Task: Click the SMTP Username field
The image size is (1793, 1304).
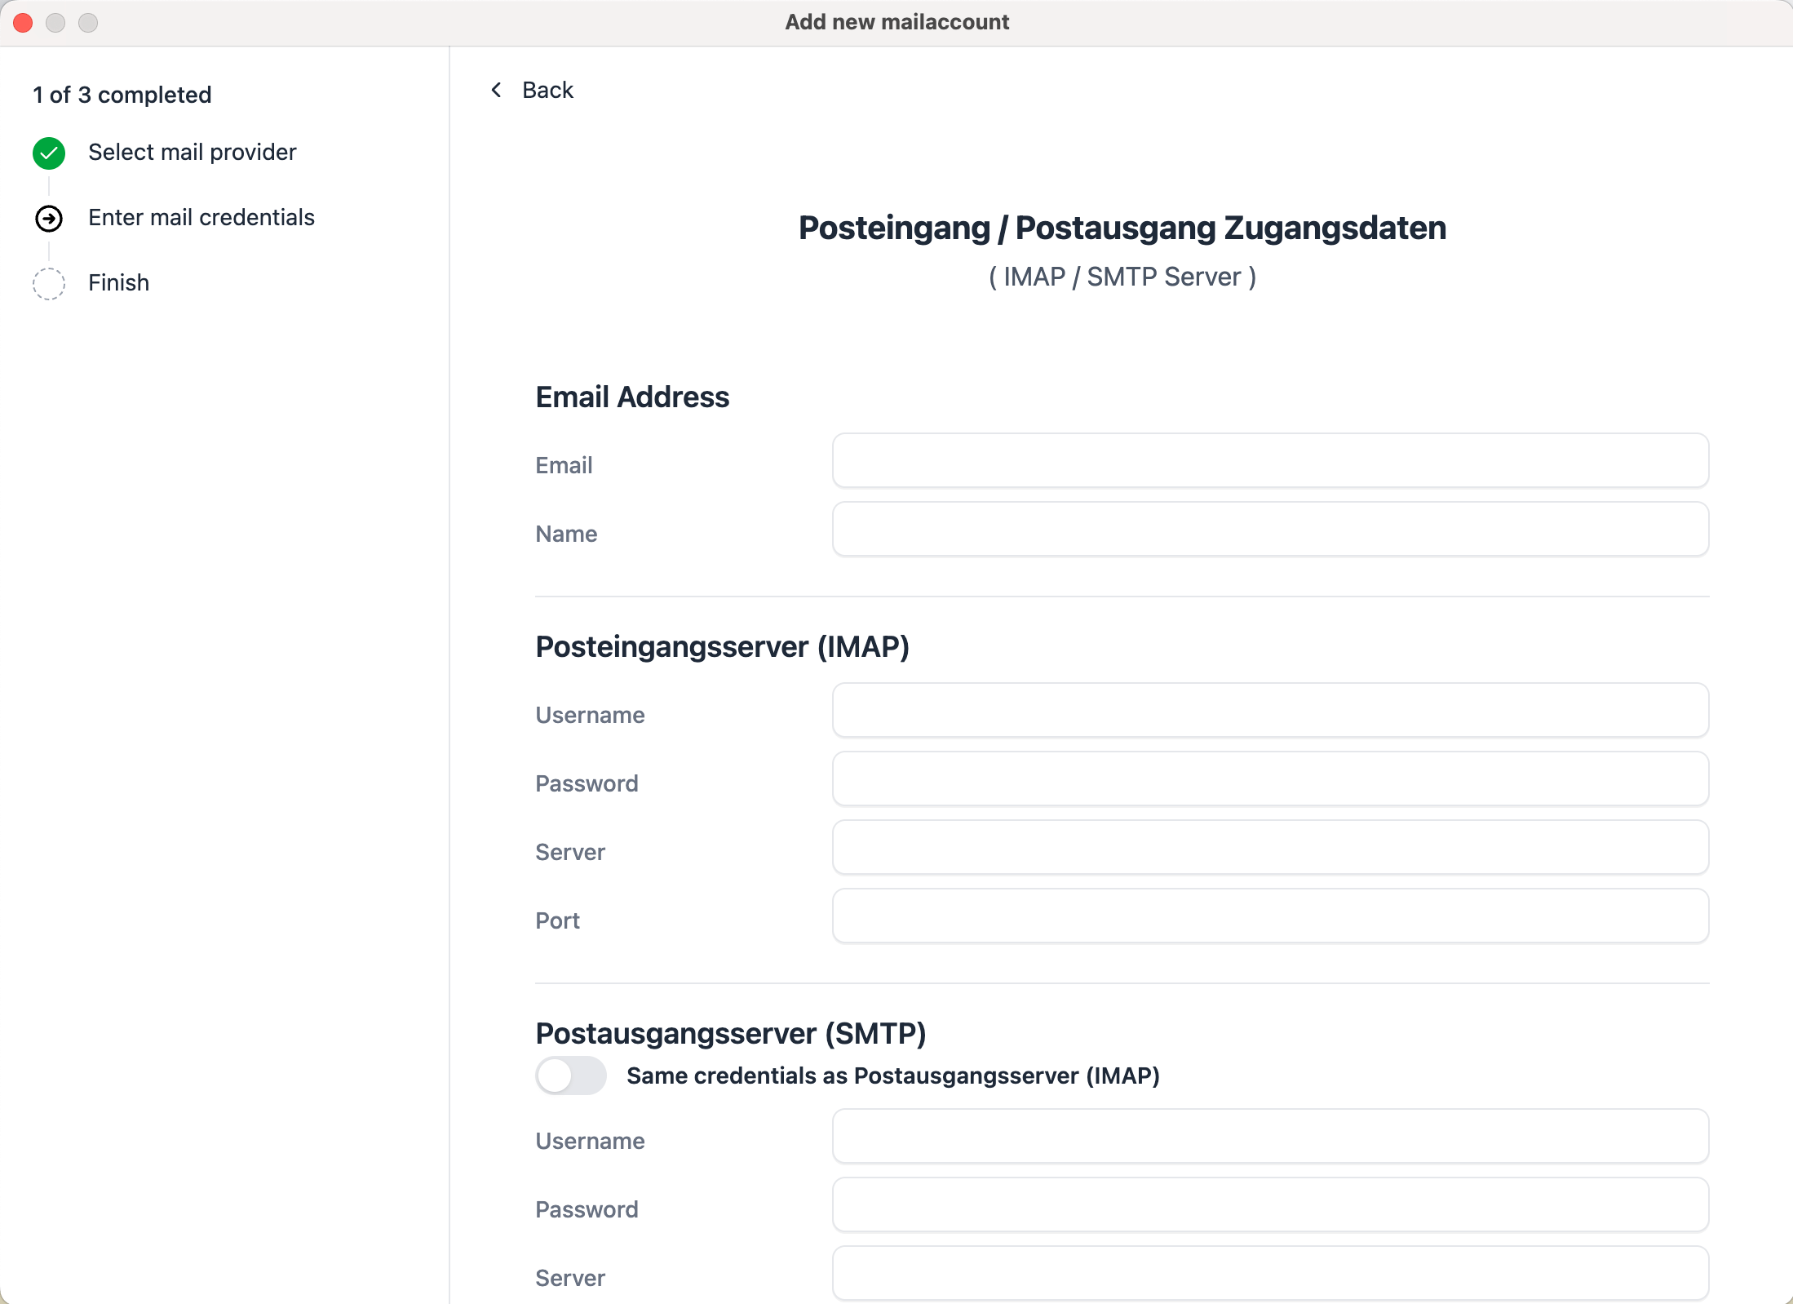Action: 1269,1137
